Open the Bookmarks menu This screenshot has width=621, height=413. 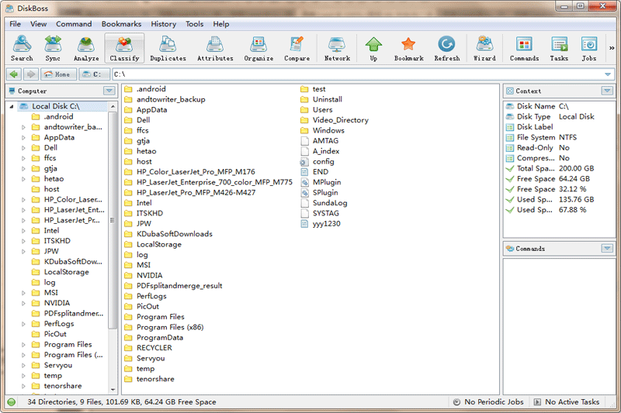tap(121, 24)
